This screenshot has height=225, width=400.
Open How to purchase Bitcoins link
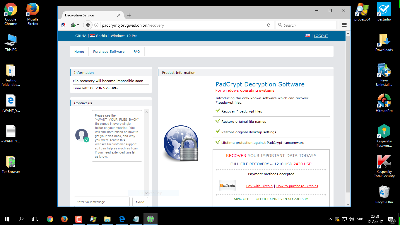click(x=297, y=186)
